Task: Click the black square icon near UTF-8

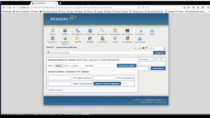Action: coord(143,48)
